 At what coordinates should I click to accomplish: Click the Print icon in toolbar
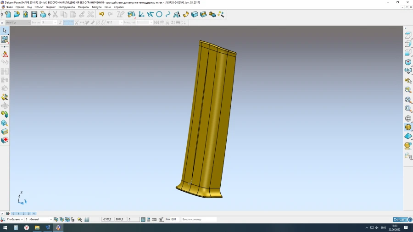[43, 14]
